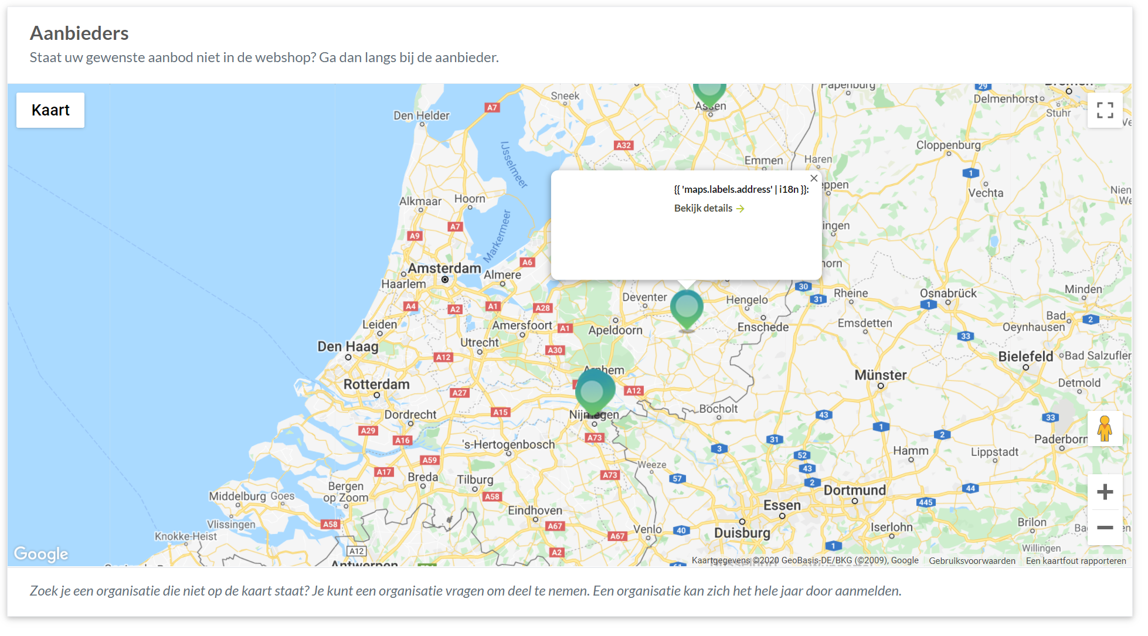Open Street View pegman
Image resolution: width=1148 pixels, height=636 pixels.
pos(1105,428)
